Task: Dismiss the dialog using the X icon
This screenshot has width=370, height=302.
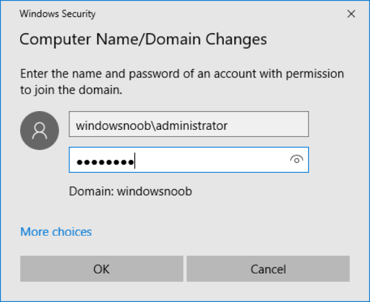Action: pyautogui.click(x=351, y=14)
